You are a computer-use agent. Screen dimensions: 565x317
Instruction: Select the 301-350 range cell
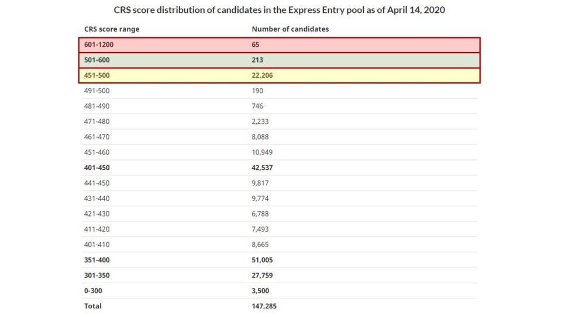(97, 276)
